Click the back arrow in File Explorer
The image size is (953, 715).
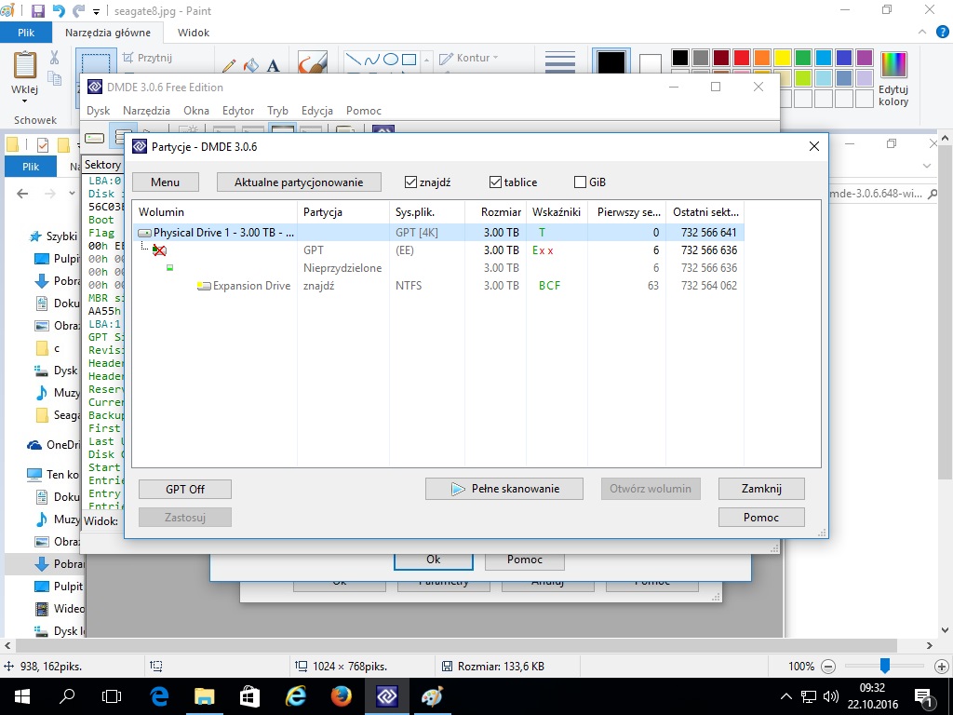pyautogui.click(x=22, y=194)
